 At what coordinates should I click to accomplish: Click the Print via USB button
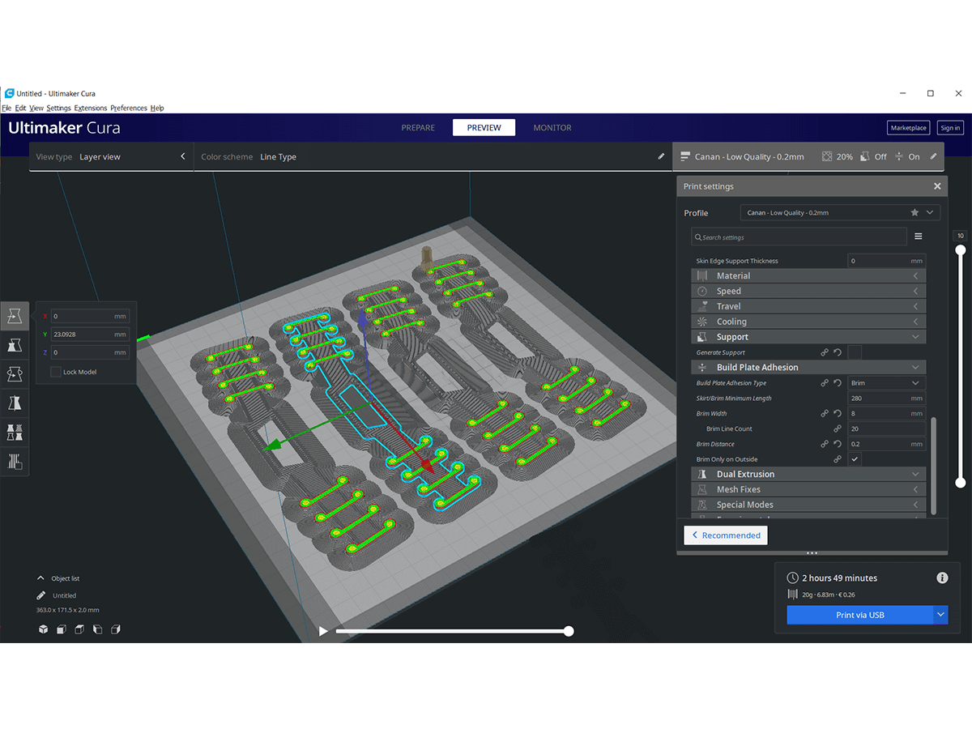pyautogui.click(x=859, y=615)
